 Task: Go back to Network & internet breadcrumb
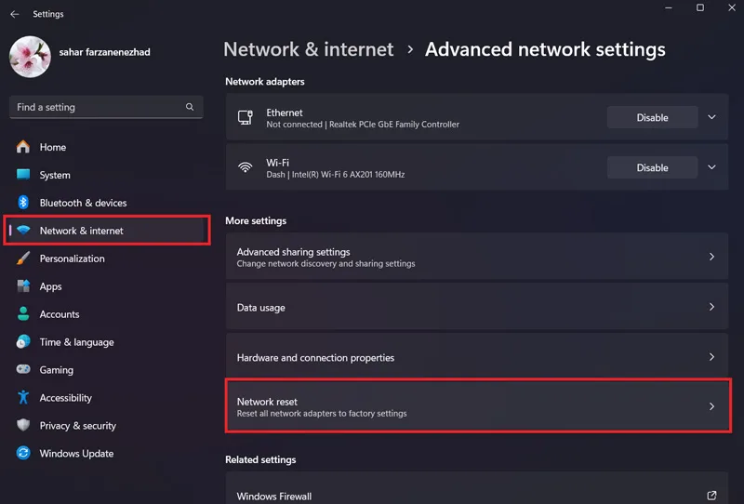309,49
